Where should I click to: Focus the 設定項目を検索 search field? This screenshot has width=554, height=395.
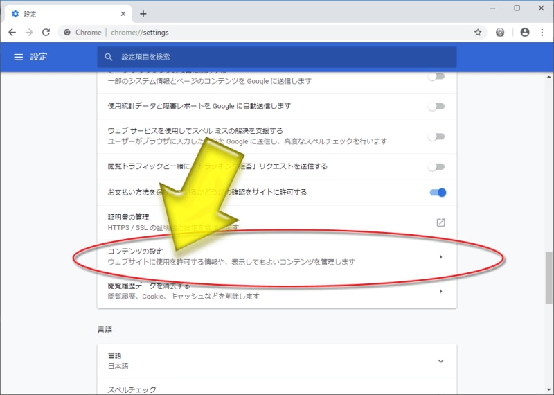(x=276, y=57)
